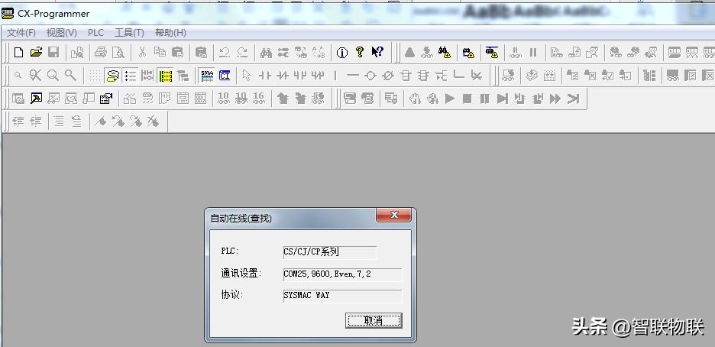Screen dimensions: 715x347
Task: Insert a new coil circle icon
Action: (x=370, y=75)
